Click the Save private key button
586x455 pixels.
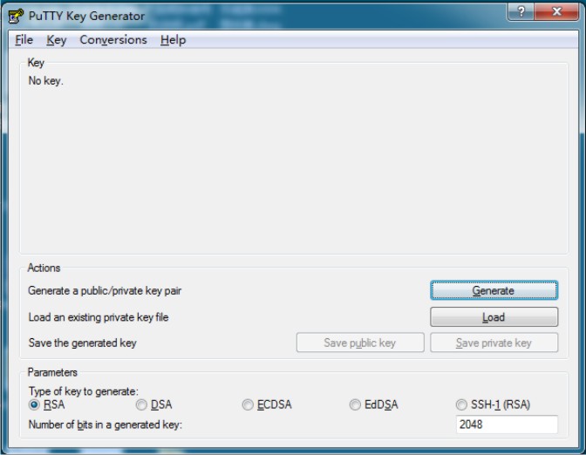click(x=494, y=343)
